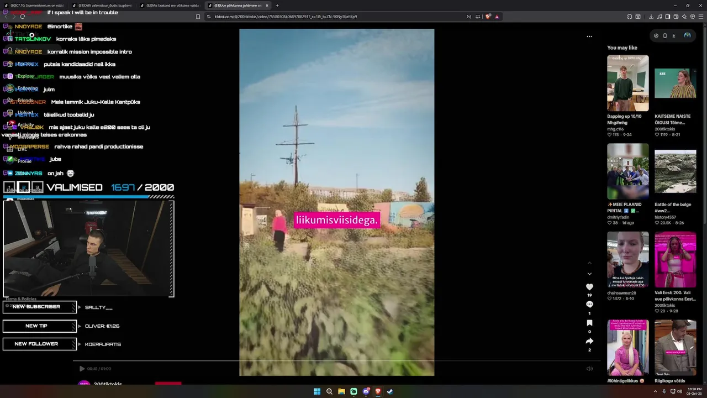707x398 pixels.
Task: Play the video with the play button
Action: (82, 369)
